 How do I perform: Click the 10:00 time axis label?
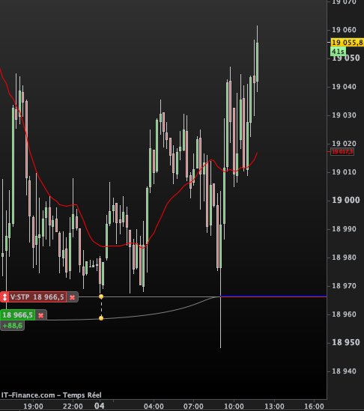click(234, 407)
